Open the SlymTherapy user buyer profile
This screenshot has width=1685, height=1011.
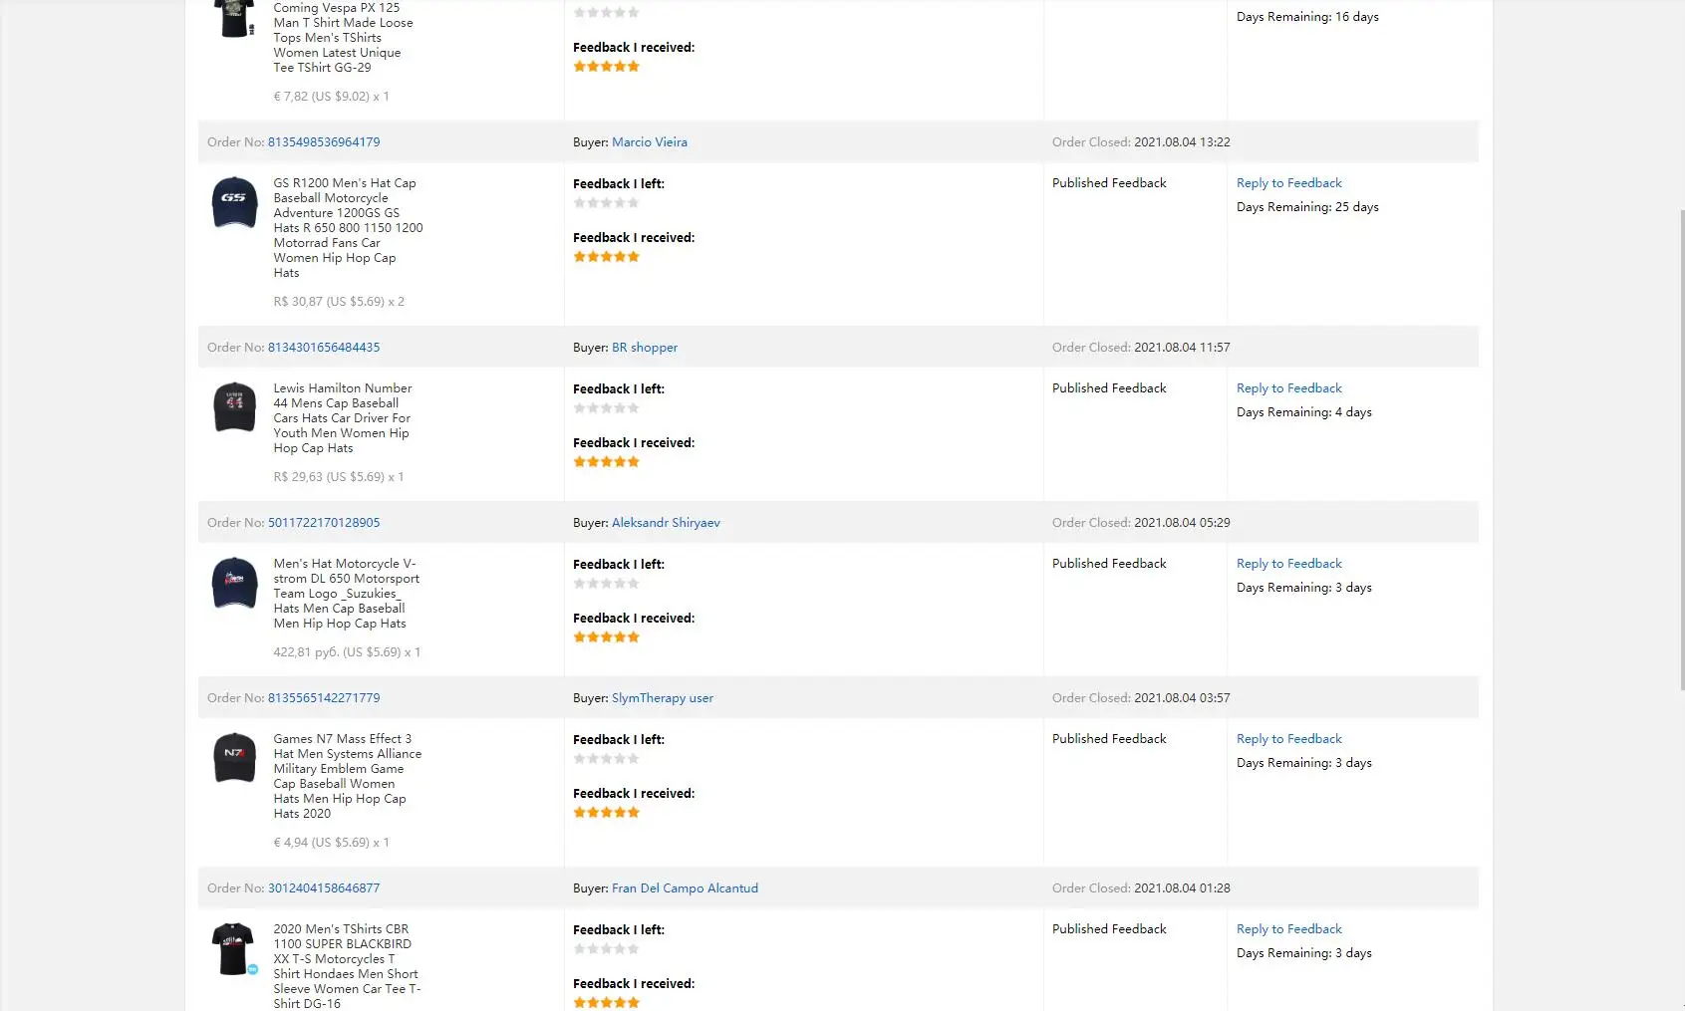(x=663, y=698)
